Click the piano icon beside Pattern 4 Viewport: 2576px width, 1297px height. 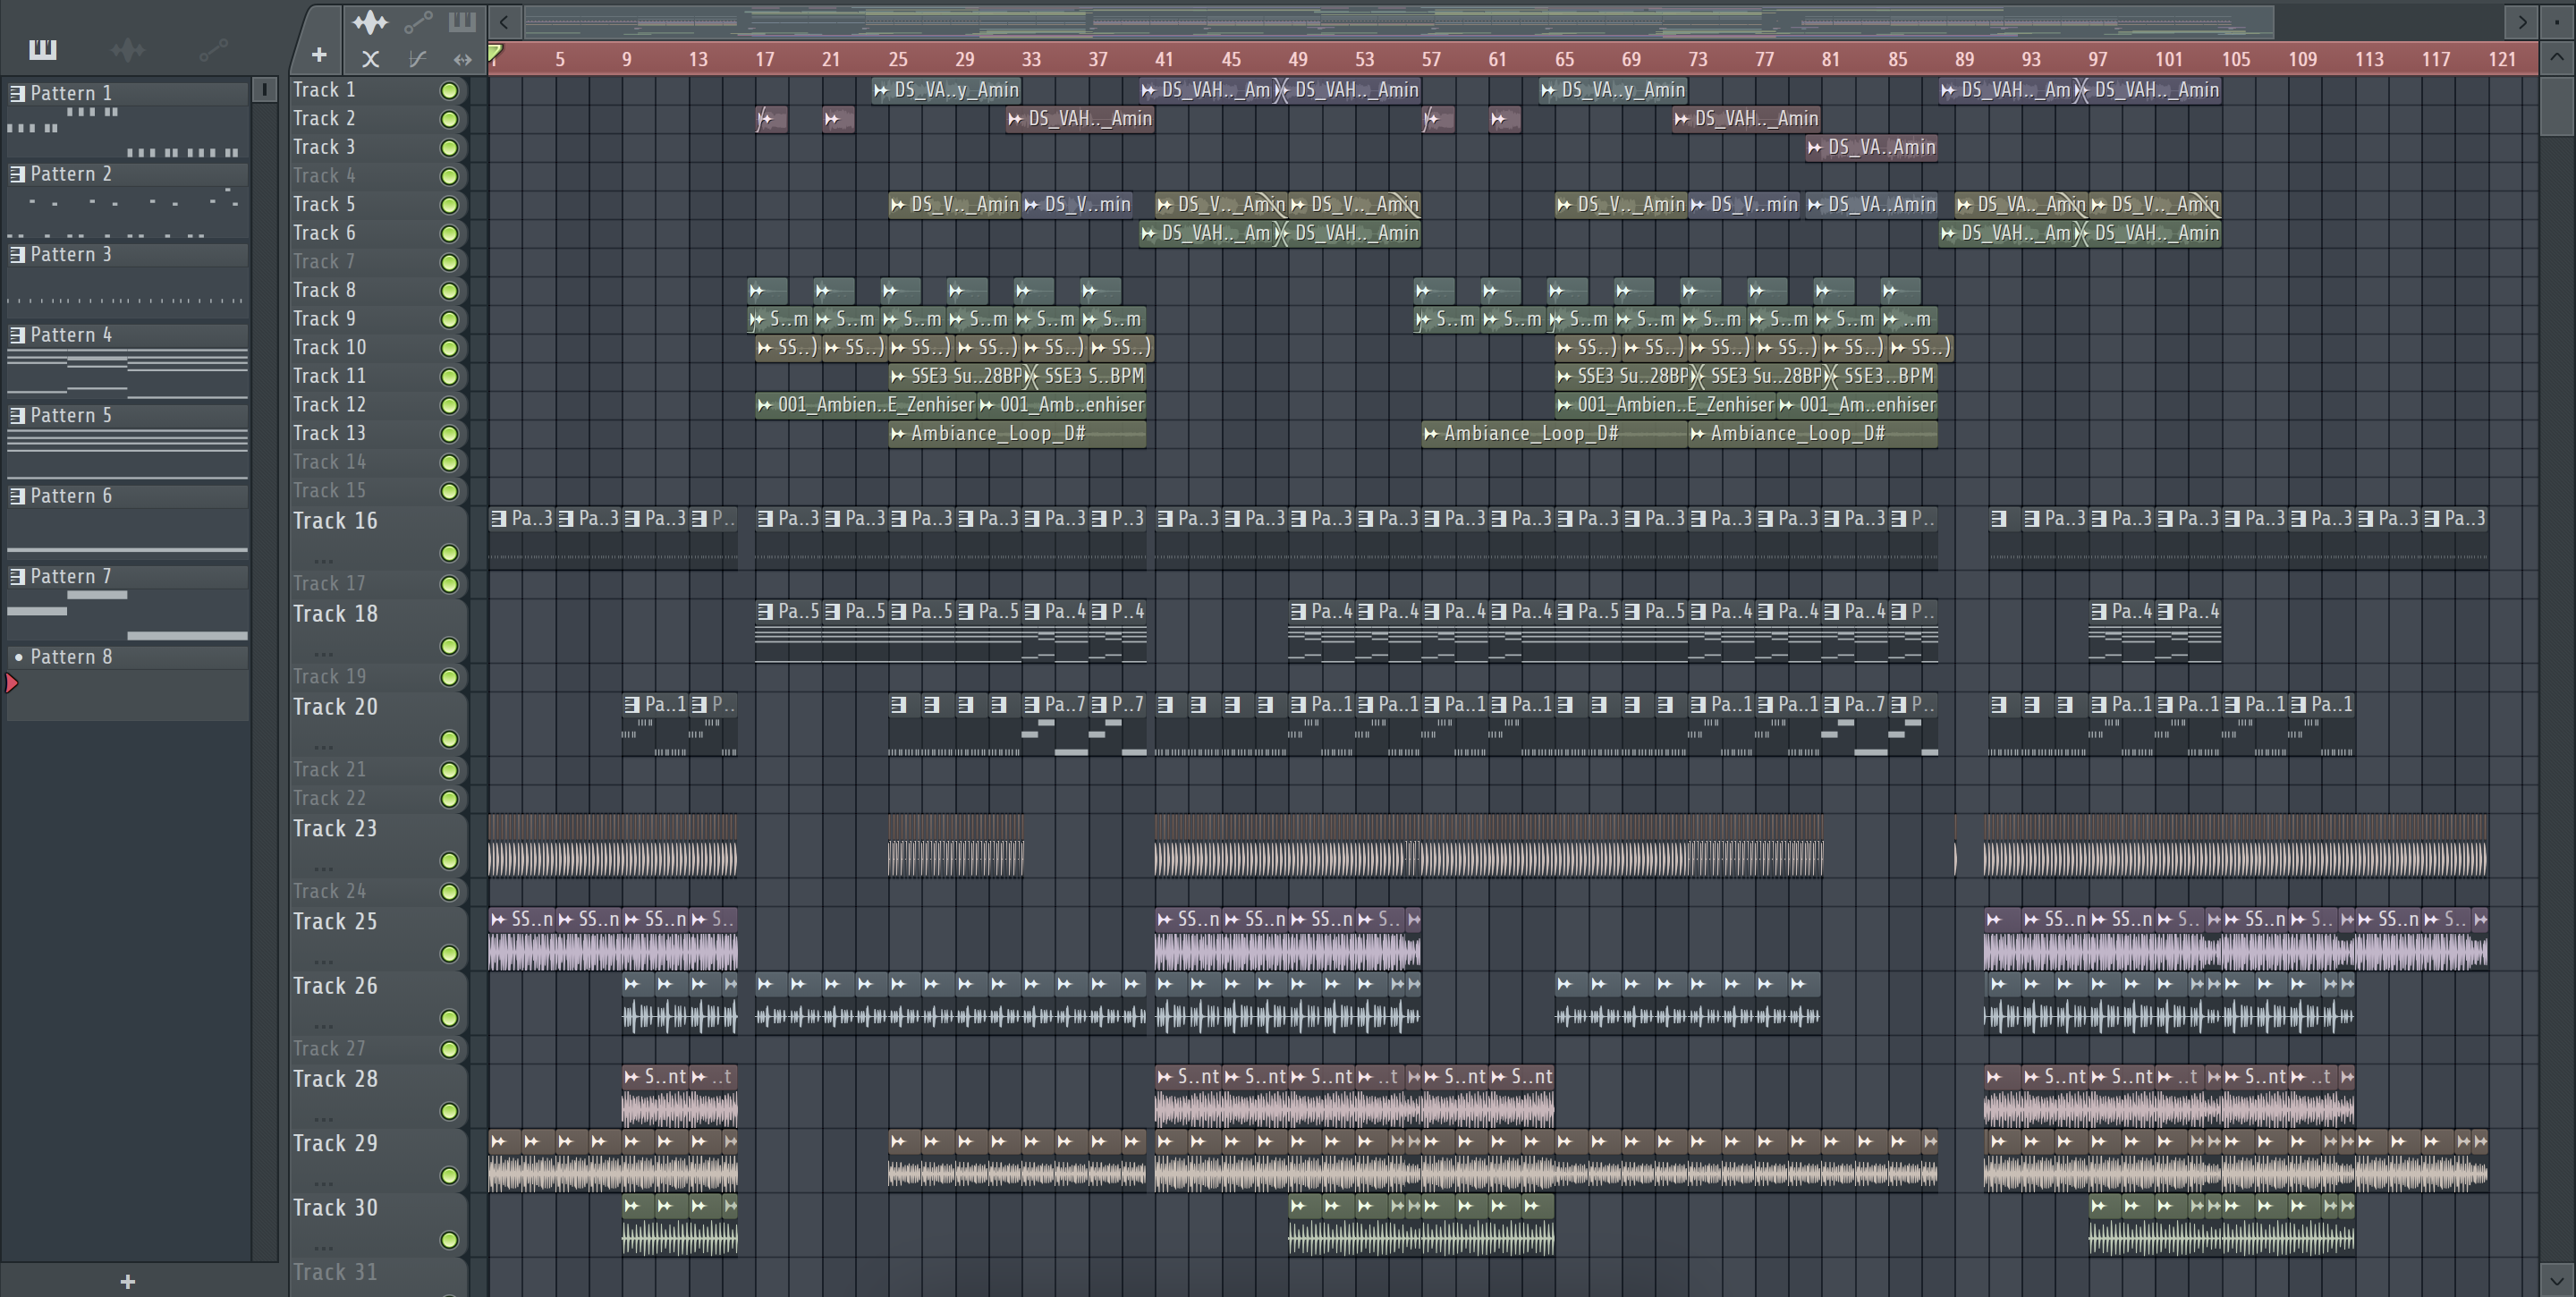coord(17,335)
